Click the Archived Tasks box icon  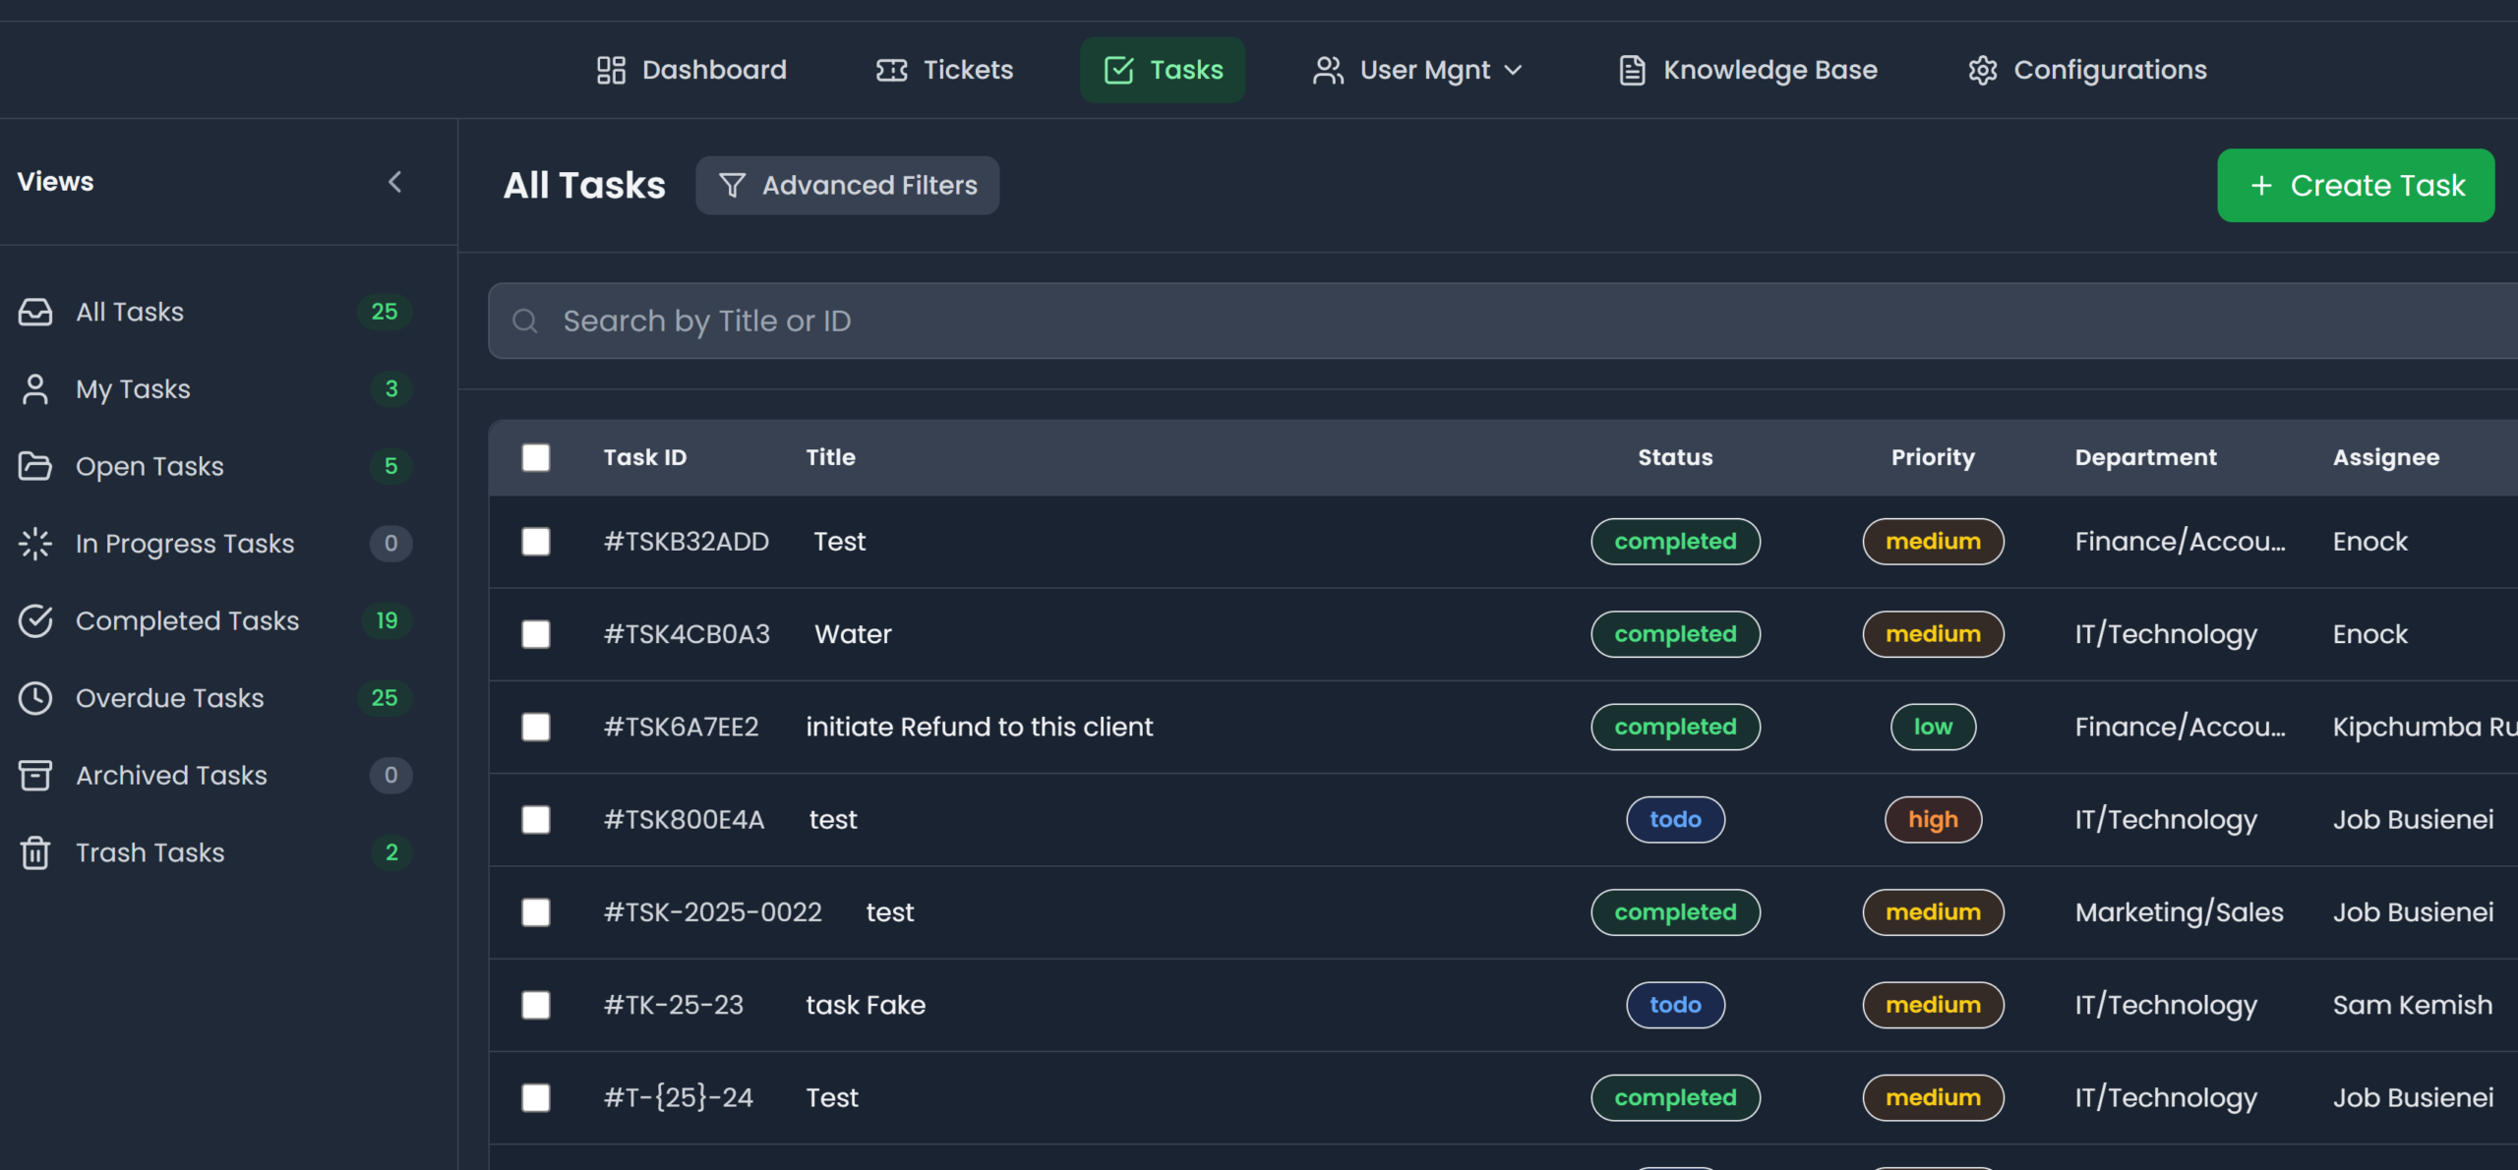(35, 775)
